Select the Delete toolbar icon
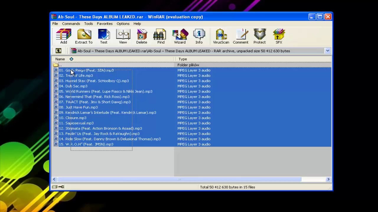This screenshot has width=378, height=212. [x=142, y=37]
